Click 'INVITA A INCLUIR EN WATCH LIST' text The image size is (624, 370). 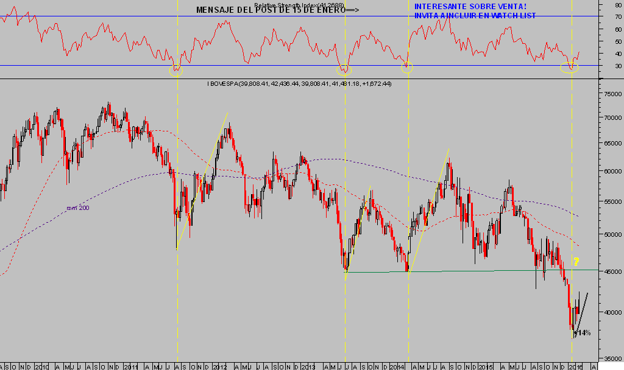(475, 16)
